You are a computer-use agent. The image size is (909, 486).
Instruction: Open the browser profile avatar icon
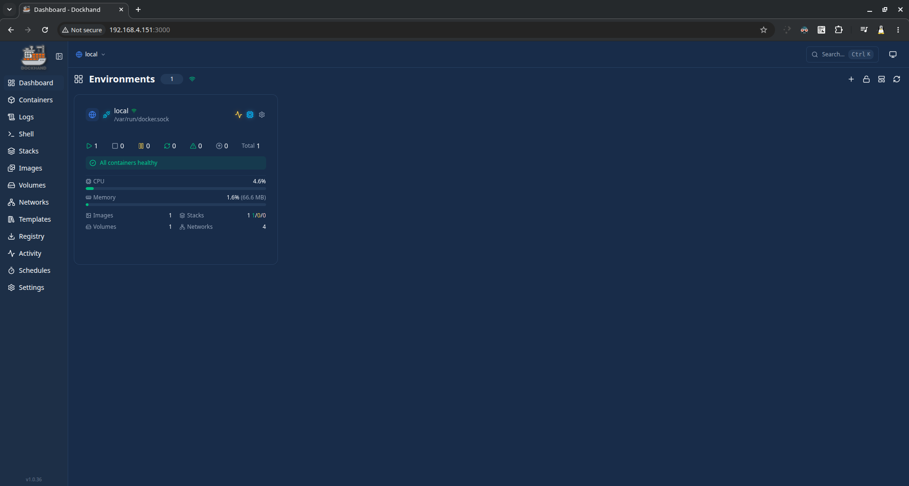(881, 30)
